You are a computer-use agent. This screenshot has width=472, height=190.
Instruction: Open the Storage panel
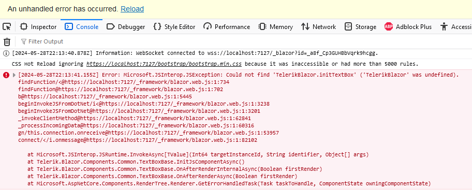pyautogui.click(x=360, y=27)
